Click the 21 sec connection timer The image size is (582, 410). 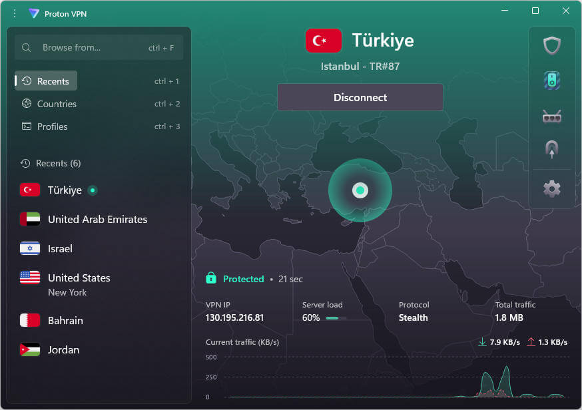click(x=290, y=279)
